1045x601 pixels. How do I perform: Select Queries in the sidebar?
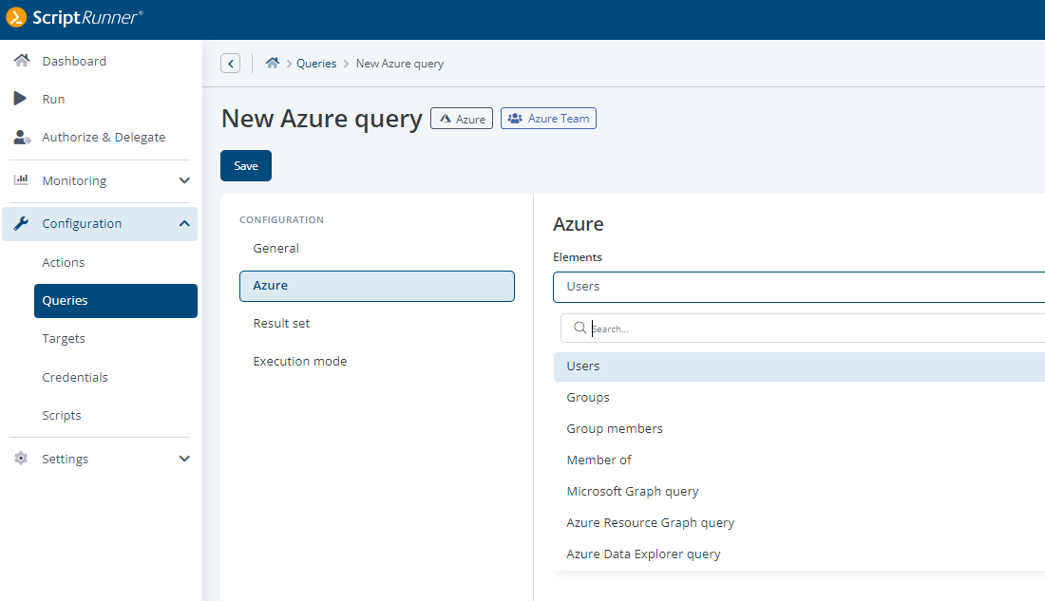point(116,300)
